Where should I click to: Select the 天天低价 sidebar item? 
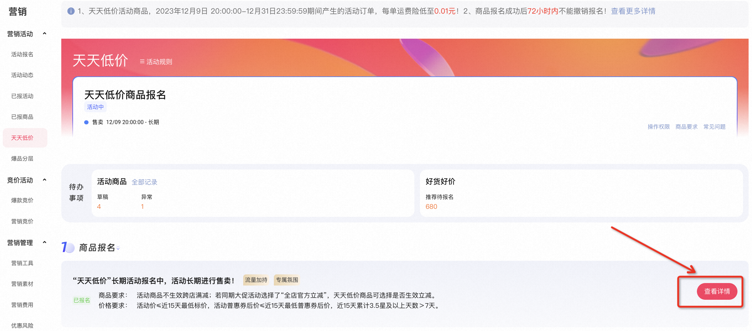pyautogui.click(x=25, y=138)
